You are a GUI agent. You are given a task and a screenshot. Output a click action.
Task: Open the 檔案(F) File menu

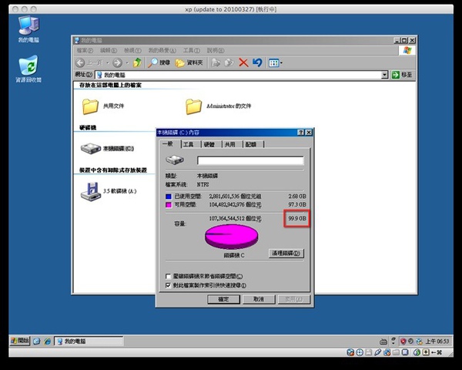click(85, 50)
